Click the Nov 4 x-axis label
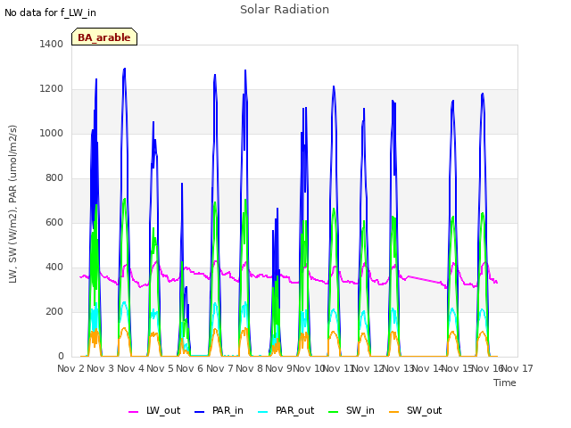Viewport: 571px width, 428px height. pyautogui.click(x=130, y=368)
